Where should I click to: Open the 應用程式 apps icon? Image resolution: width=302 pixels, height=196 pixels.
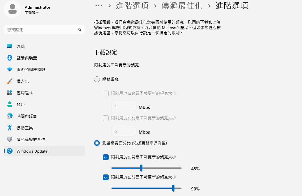9,93
